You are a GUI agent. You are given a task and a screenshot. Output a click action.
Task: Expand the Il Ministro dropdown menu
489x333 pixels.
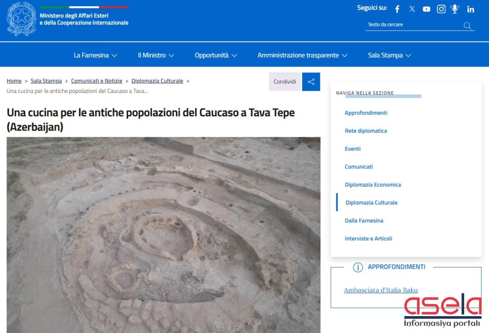pos(156,55)
